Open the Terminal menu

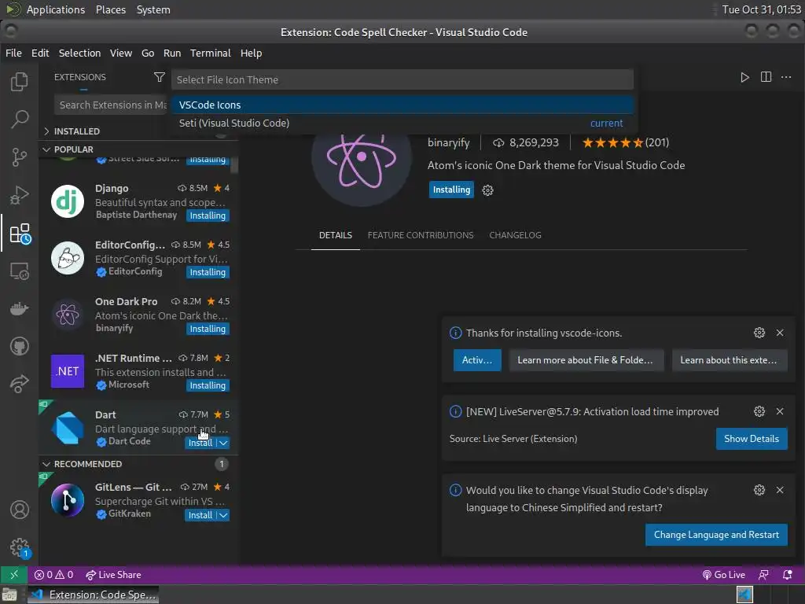pos(211,53)
